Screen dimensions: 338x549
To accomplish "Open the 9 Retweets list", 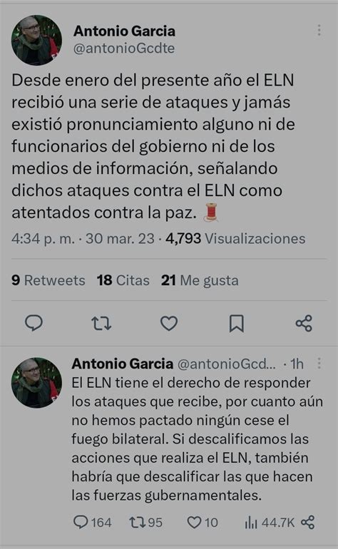I will pos(48,280).
